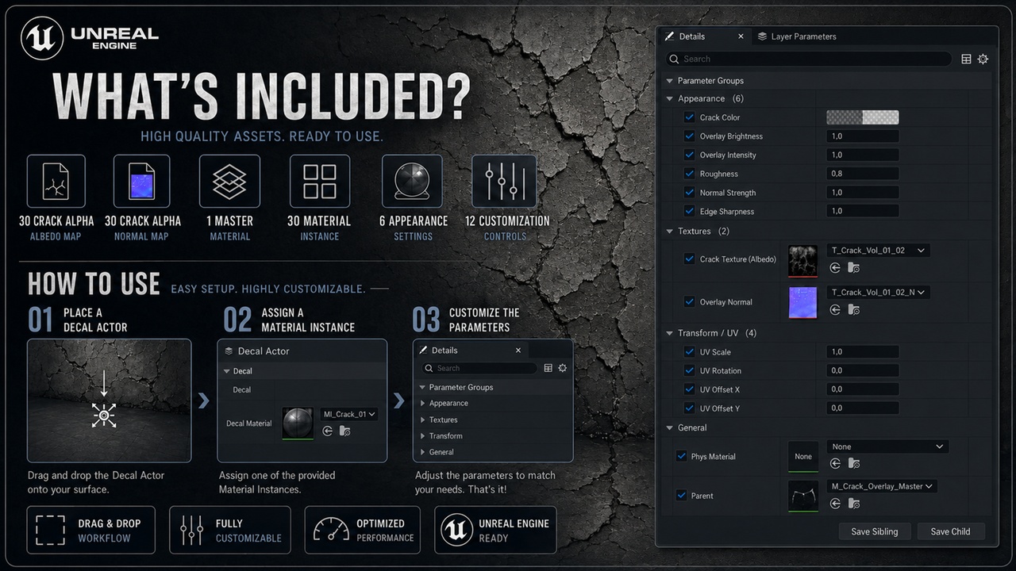Use selected asset arrow in Decal Actor card

point(327,431)
